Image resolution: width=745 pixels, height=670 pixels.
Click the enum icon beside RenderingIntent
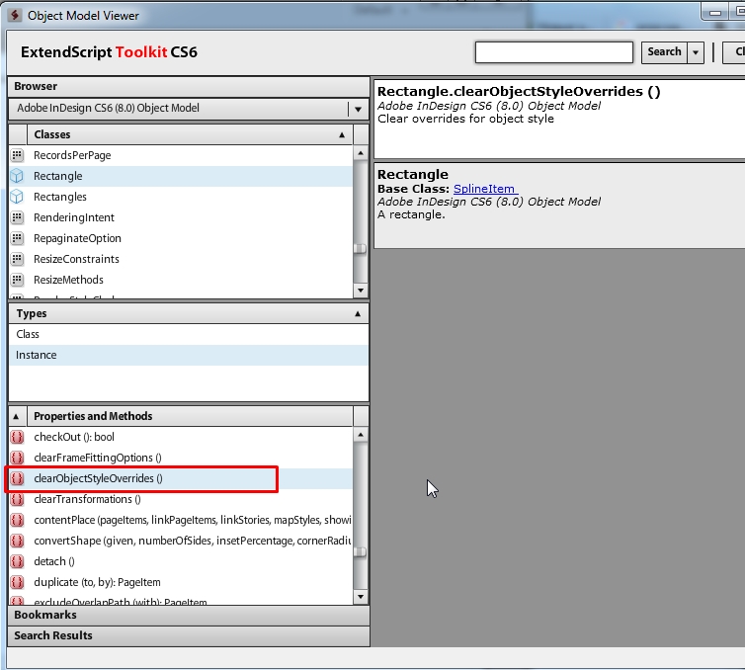point(17,217)
